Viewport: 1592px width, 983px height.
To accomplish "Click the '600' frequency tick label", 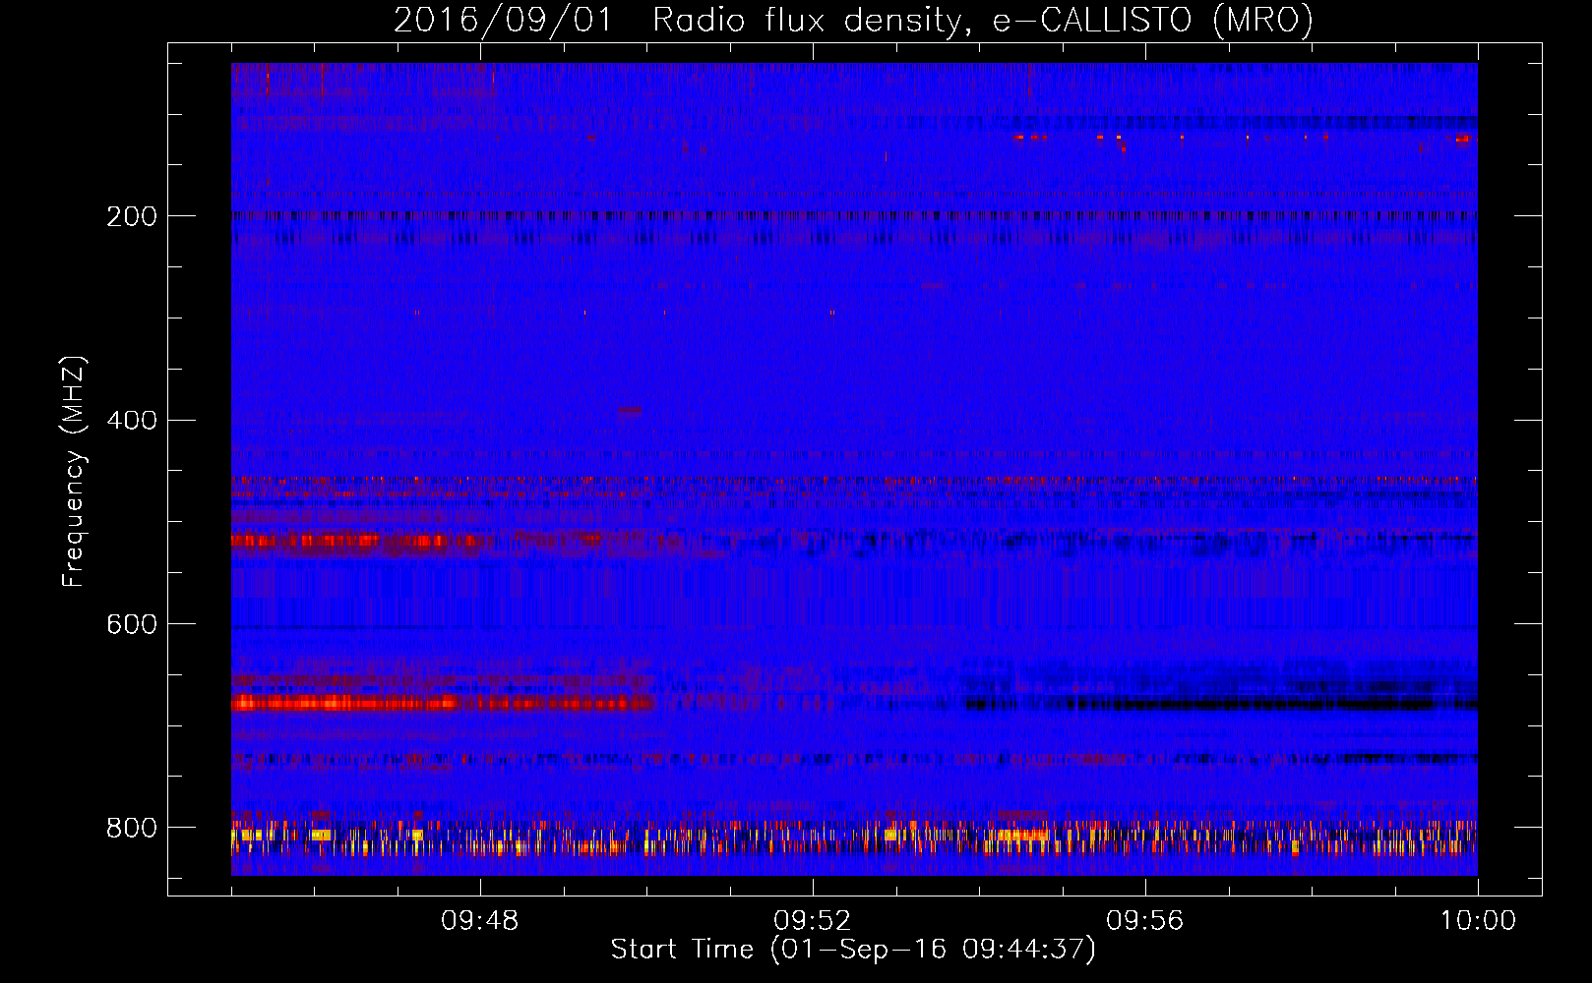I will tap(132, 624).
